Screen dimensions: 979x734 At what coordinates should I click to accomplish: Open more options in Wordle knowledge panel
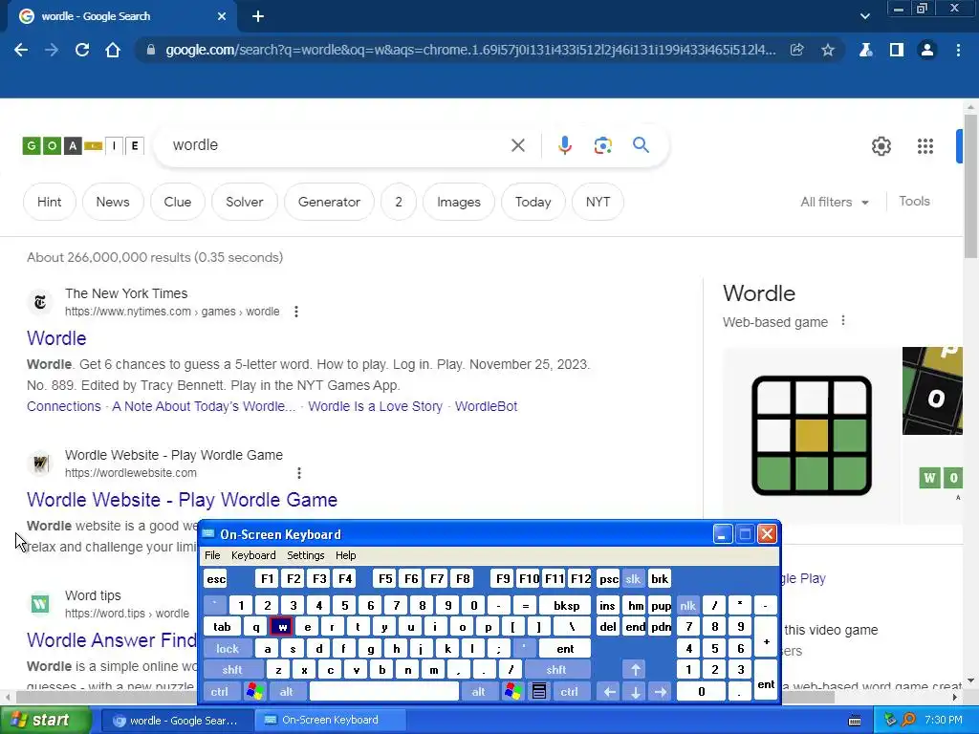tap(843, 321)
